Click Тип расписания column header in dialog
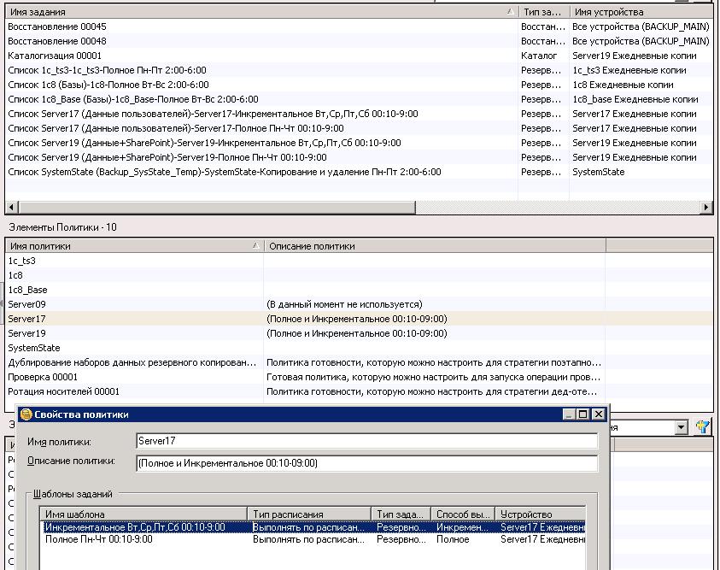 point(309,514)
